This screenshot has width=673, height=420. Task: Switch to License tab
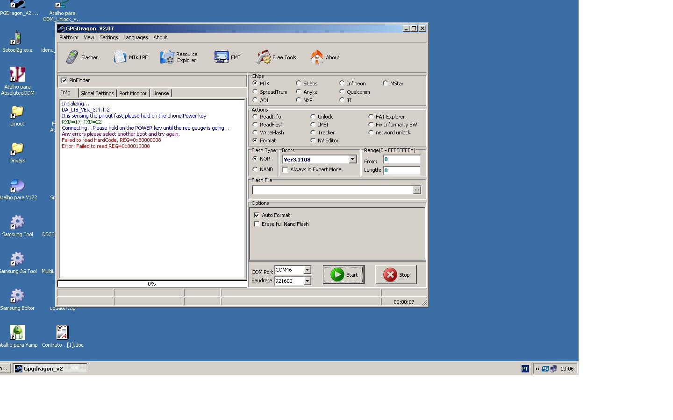click(x=160, y=93)
